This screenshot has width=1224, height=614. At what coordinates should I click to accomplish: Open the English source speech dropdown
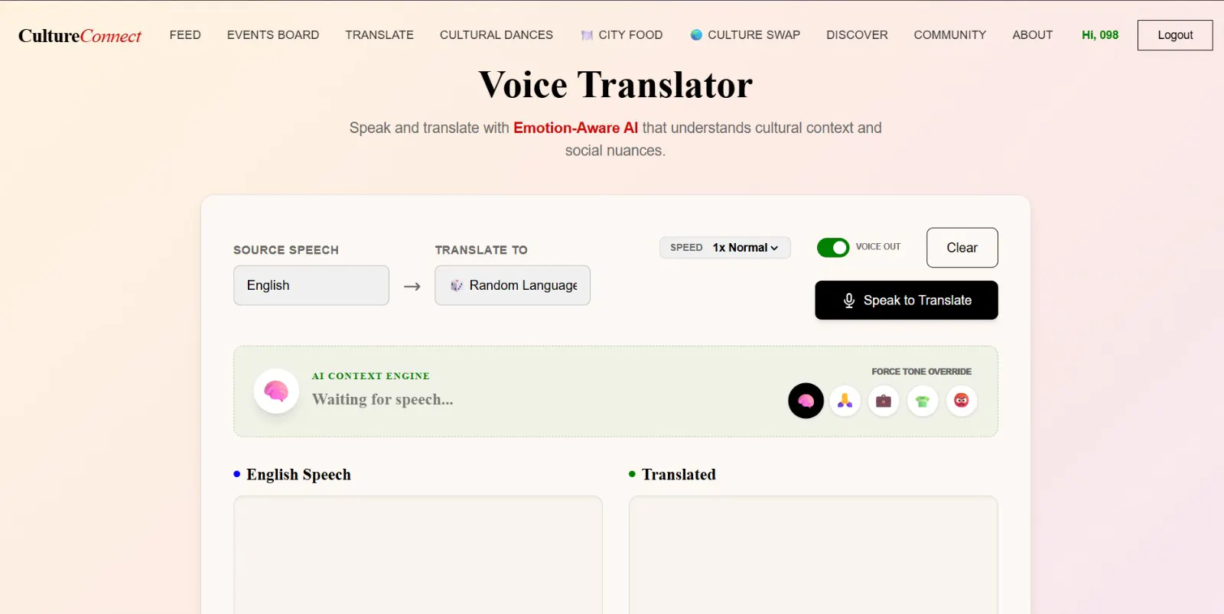311,285
